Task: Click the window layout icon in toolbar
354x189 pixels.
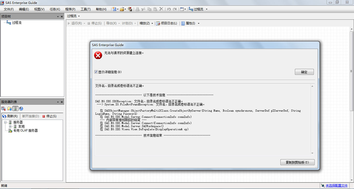Action: [182, 9]
